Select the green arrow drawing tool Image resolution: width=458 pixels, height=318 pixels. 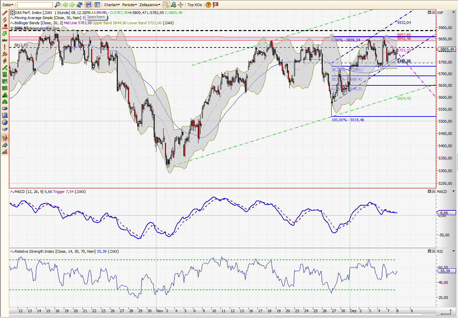point(4,33)
